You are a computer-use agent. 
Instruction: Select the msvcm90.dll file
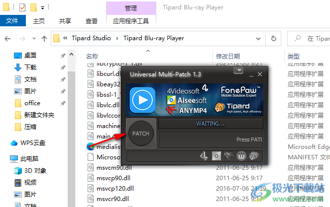point(114,168)
